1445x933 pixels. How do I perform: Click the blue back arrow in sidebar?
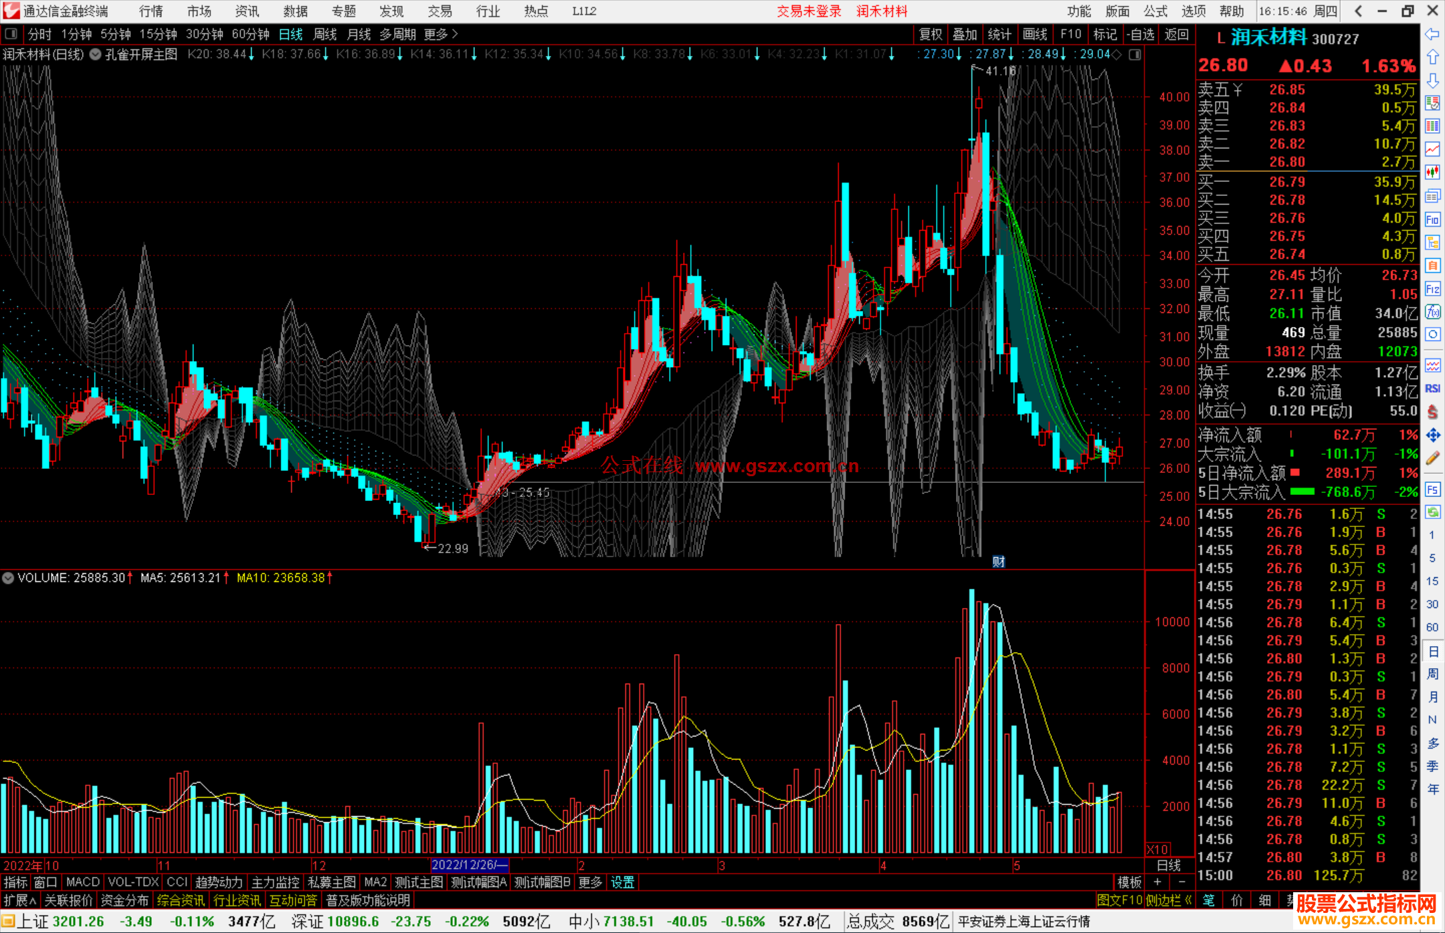point(1432,33)
